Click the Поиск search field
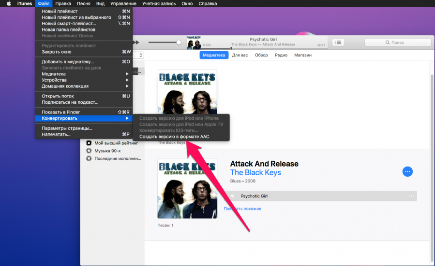435x266 pixels. pyautogui.click(x=398, y=42)
